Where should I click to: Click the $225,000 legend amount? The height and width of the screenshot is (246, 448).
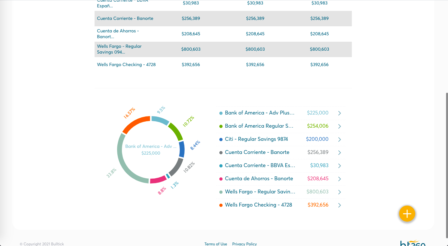point(318,113)
